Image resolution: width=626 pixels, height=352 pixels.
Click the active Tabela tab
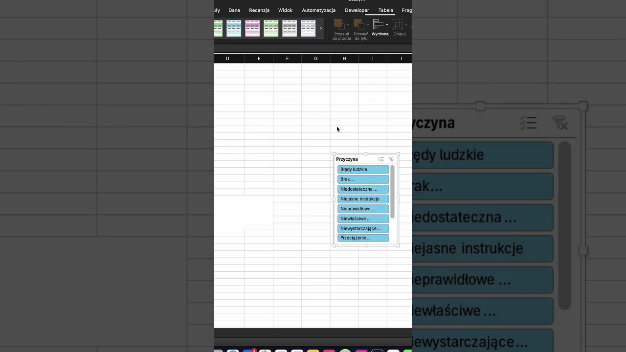pyautogui.click(x=386, y=10)
